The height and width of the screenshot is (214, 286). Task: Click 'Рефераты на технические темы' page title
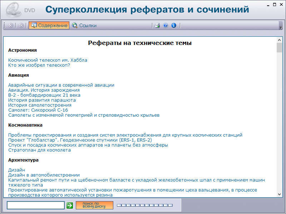[140, 43]
